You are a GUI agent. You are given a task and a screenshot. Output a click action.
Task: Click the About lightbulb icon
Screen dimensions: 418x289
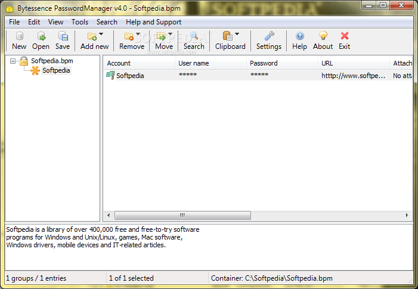coord(323,36)
